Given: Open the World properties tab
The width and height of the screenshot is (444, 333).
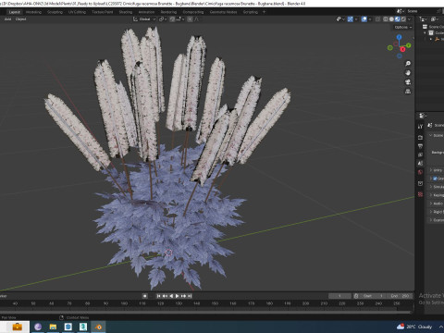Looking at the screenshot, I should click(x=420, y=172).
